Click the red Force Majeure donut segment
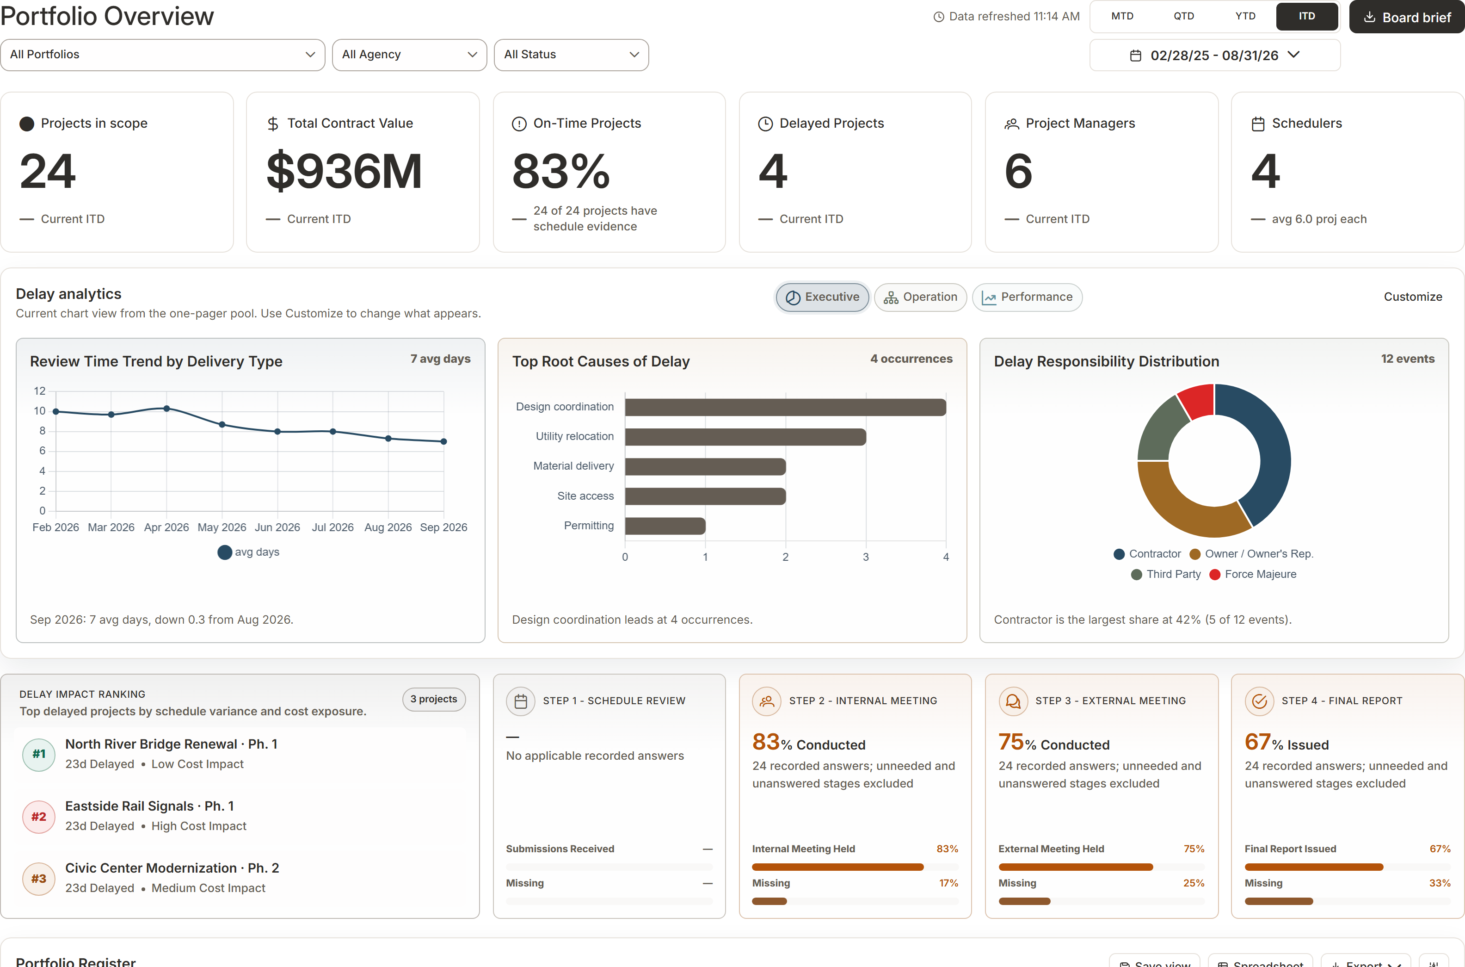The height and width of the screenshot is (967, 1465). (1199, 402)
